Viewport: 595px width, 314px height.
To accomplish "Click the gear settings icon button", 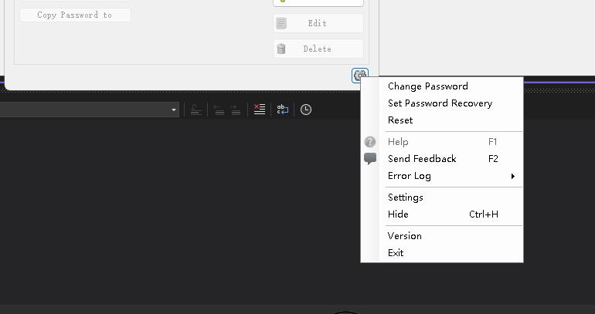I will tap(360, 76).
